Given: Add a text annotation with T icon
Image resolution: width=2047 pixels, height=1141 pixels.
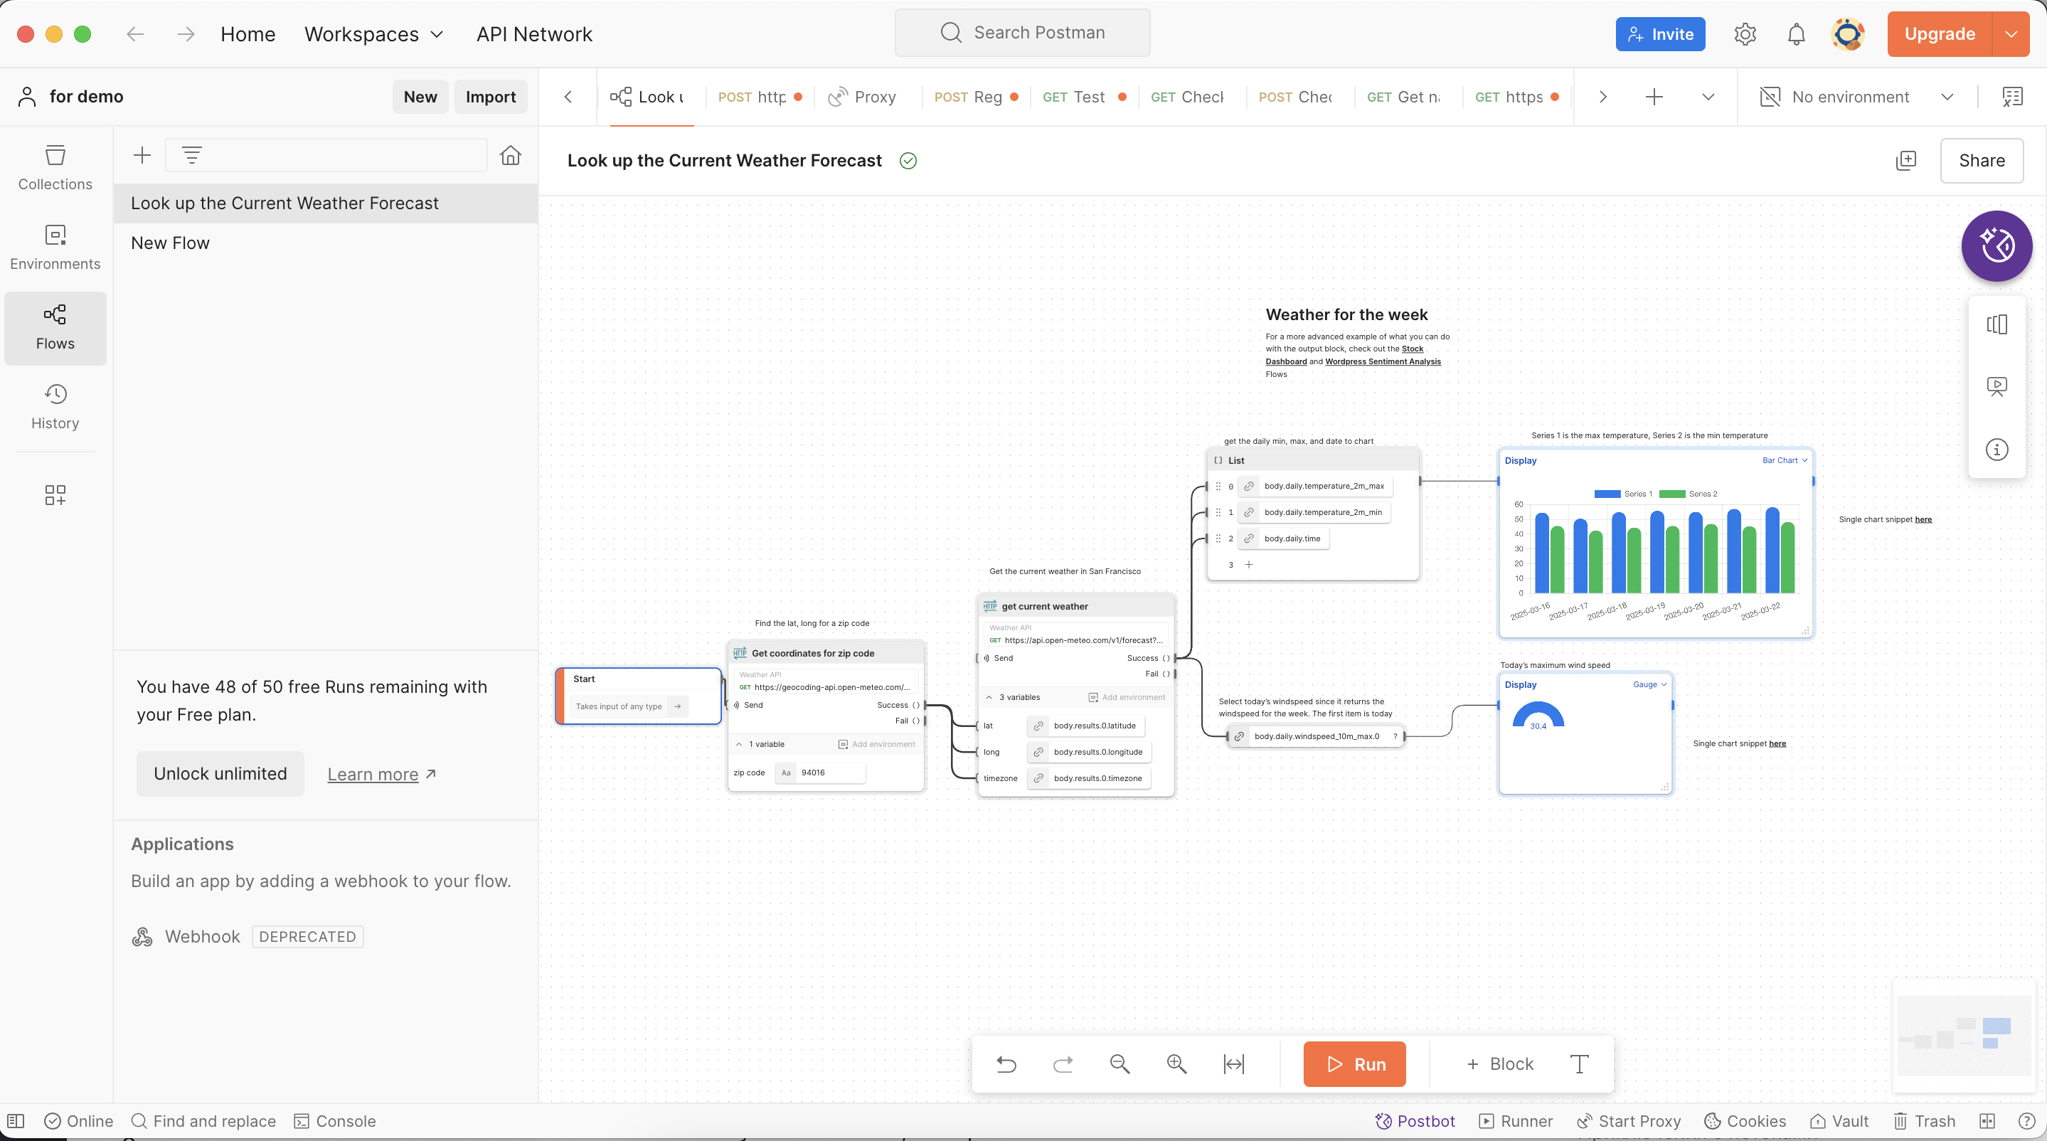Looking at the screenshot, I should 1579,1064.
